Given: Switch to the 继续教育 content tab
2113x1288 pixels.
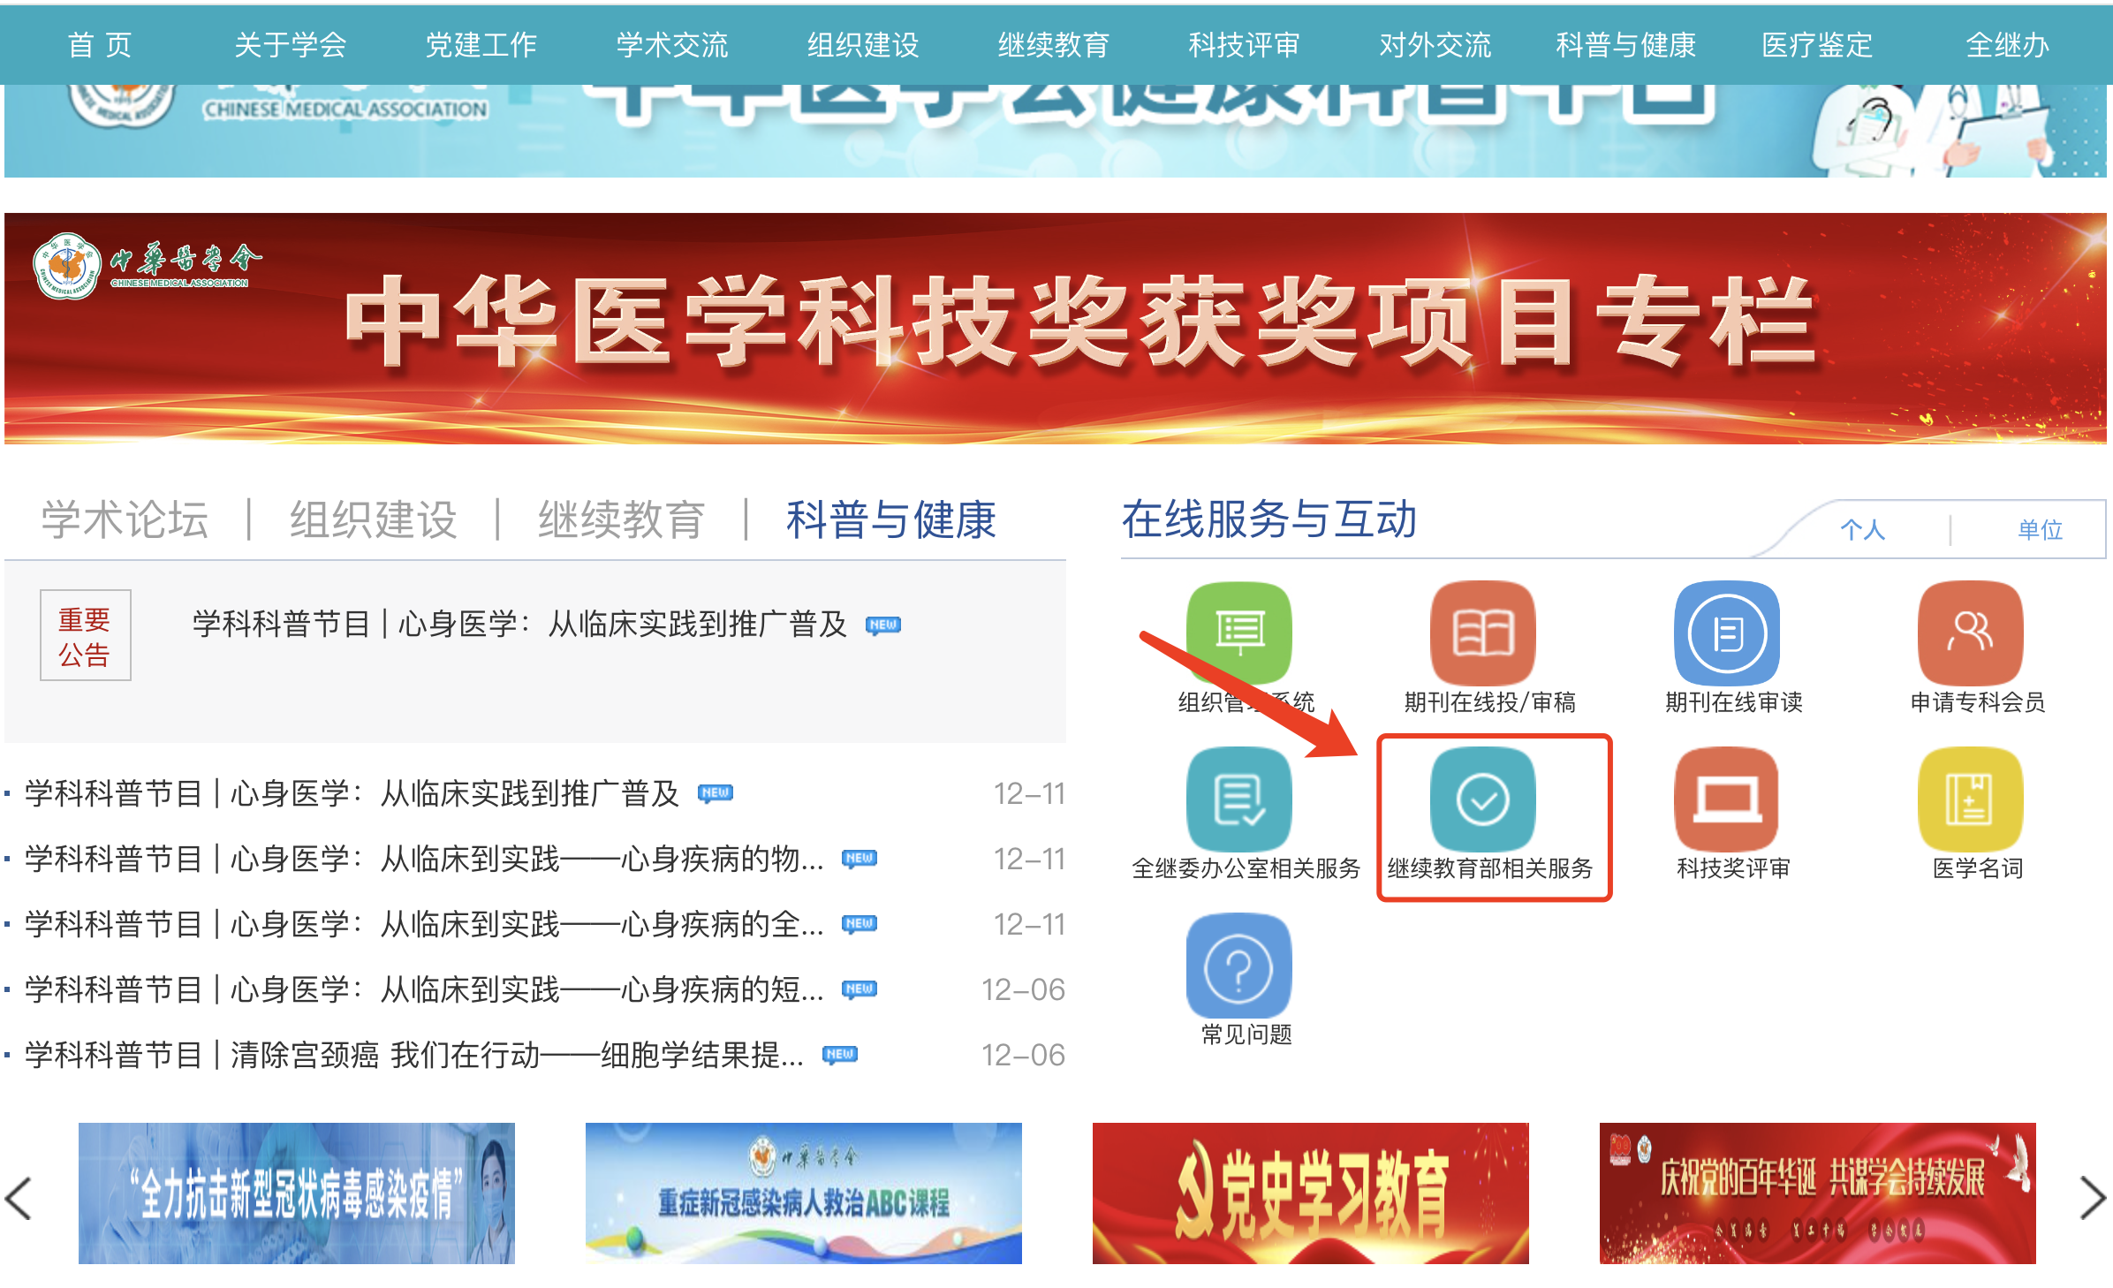Looking at the screenshot, I should coord(622,519).
